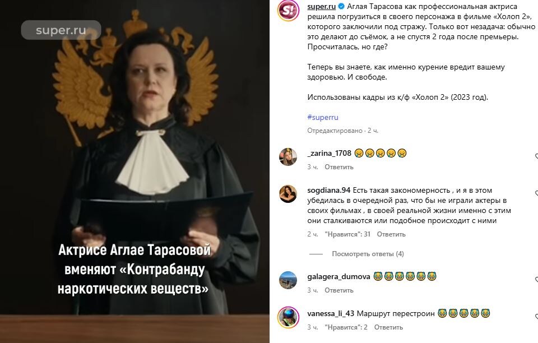Reply to _zarina_1708 using Ответить
This screenshot has height=343, width=538.
[x=339, y=167]
